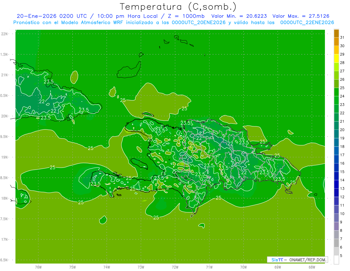
Task: Click the '71W' longitude axis label
Action: point(209,267)
